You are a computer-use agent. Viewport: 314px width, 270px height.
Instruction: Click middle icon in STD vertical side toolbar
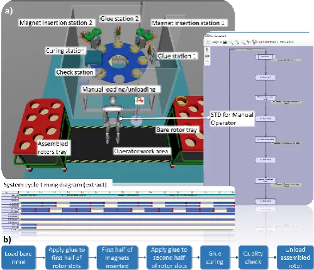[207, 56]
